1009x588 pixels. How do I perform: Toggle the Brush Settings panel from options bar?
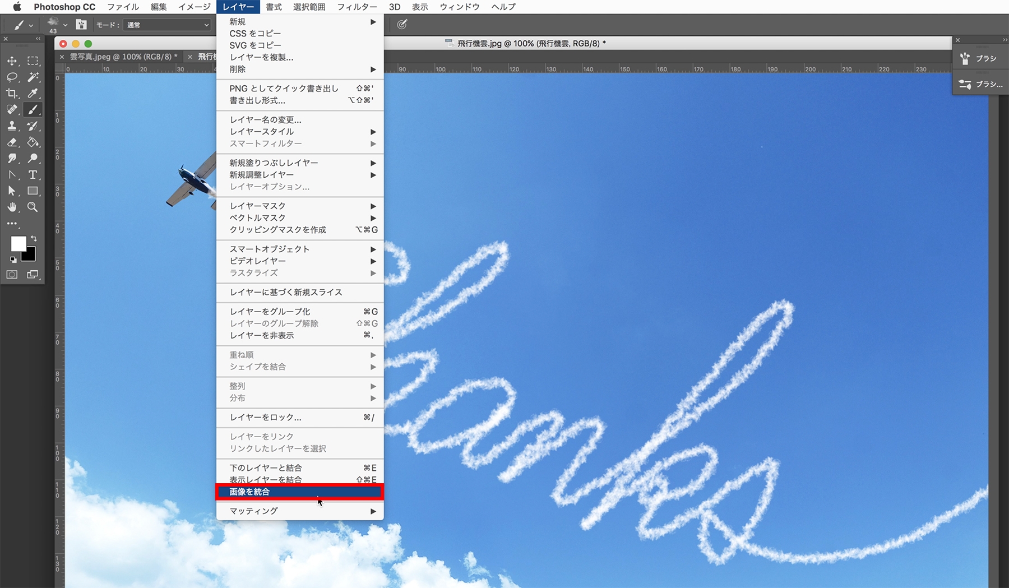81,25
